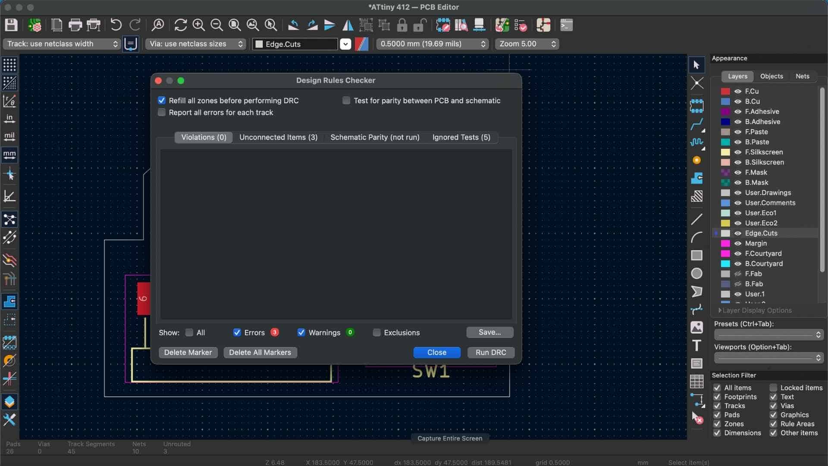This screenshot has width=828, height=466.
Task: Click the millimeters units icon
Action: 9,154
